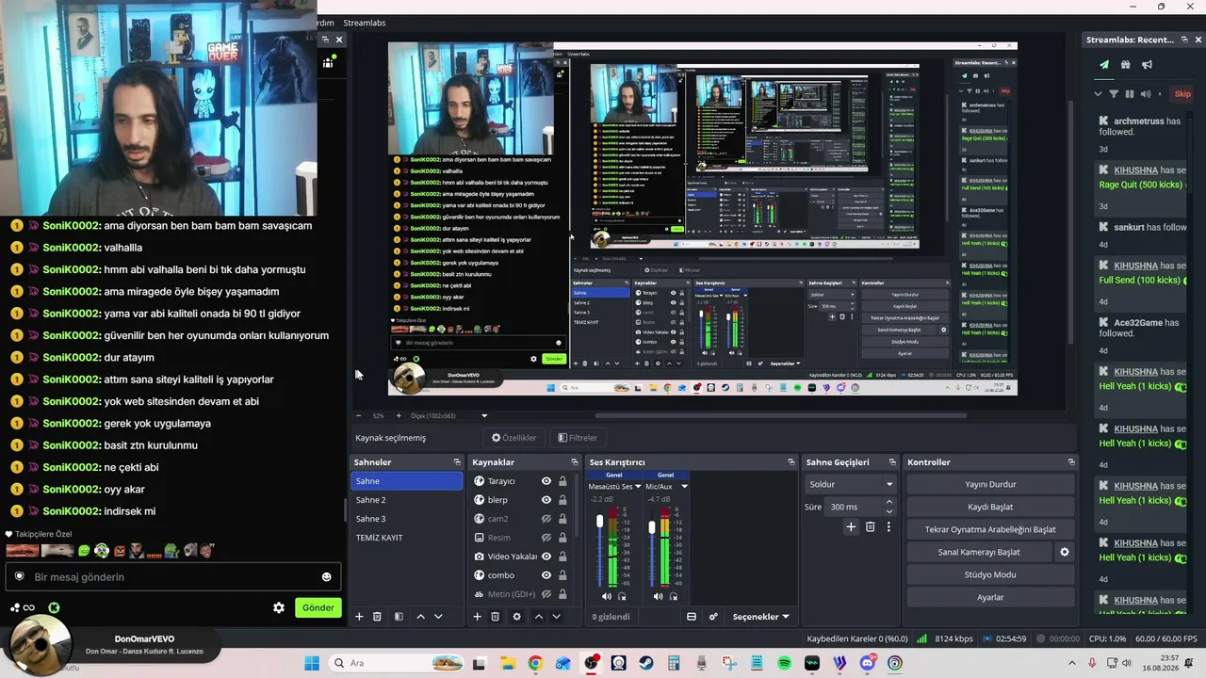This screenshot has height=678, width=1206.
Task: Mute the Mic/Aux speaker icon
Action: point(658,596)
